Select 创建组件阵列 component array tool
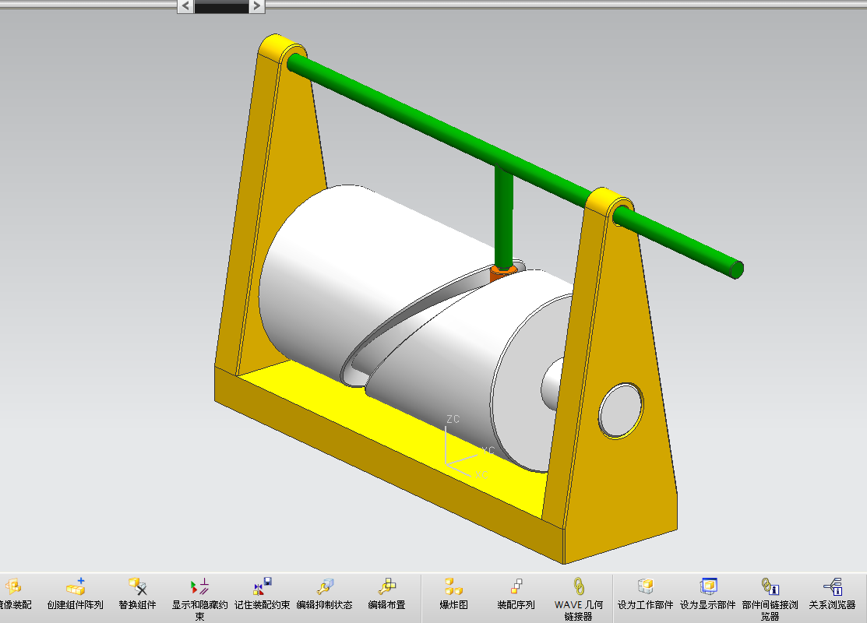The width and height of the screenshot is (867, 623). 76,594
